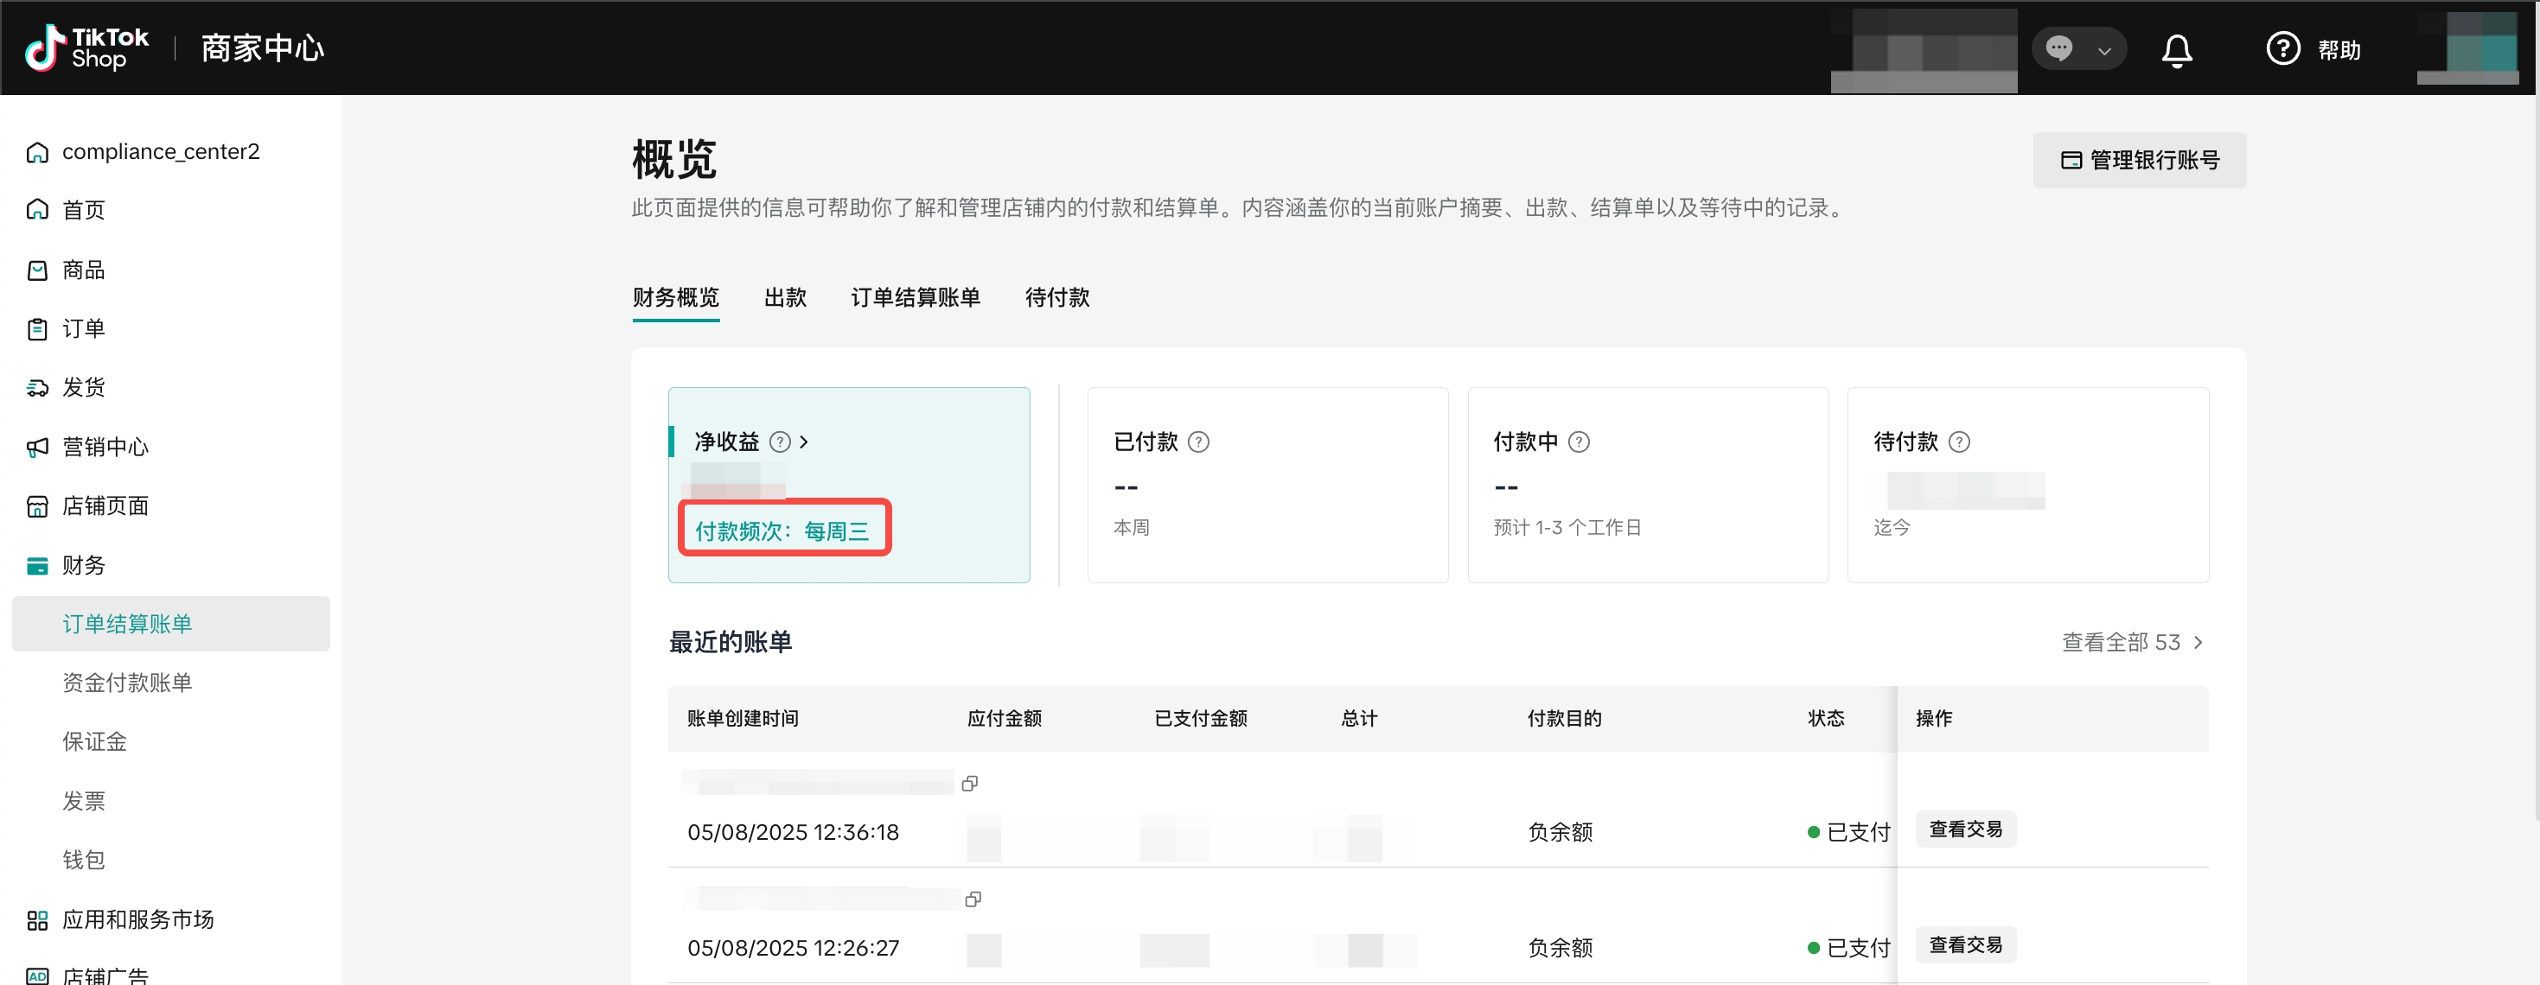2540x985 pixels.
Task: Click 查看交易 for the 12:36:18 bill
Action: pyautogui.click(x=1965, y=829)
